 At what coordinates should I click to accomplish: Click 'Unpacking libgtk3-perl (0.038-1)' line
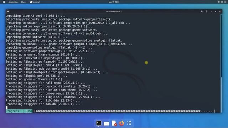[36, 16]
